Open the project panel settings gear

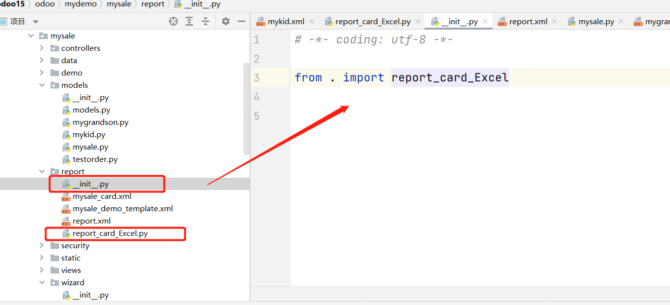226,21
